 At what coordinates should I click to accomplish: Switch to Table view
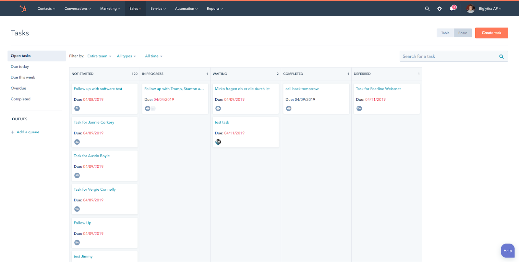(x=445, y=33)
